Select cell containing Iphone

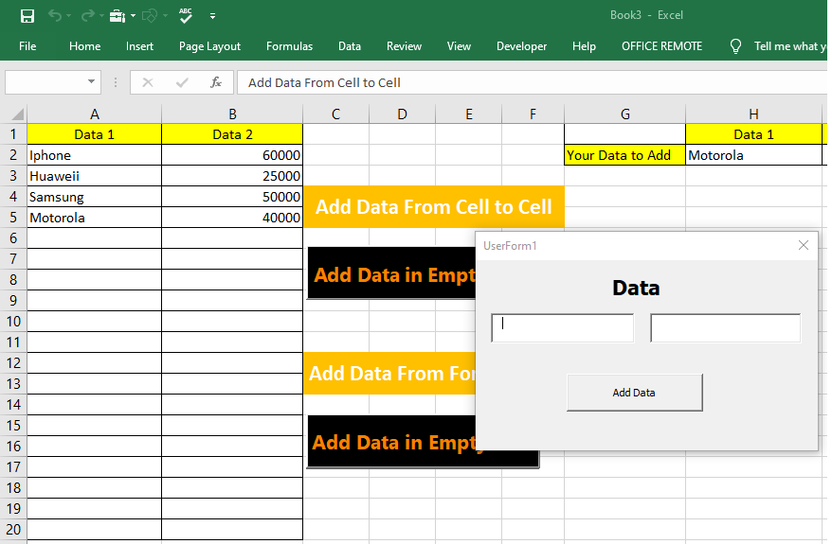tap(95, 155)
